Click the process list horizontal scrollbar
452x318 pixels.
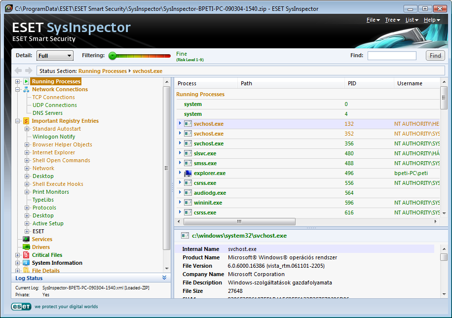pos(239,221)
